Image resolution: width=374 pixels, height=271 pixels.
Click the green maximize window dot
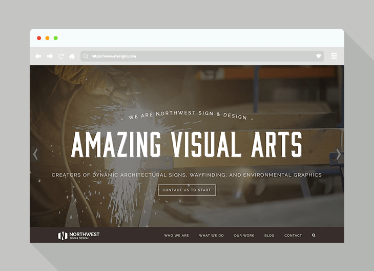(x=55, y=38)
